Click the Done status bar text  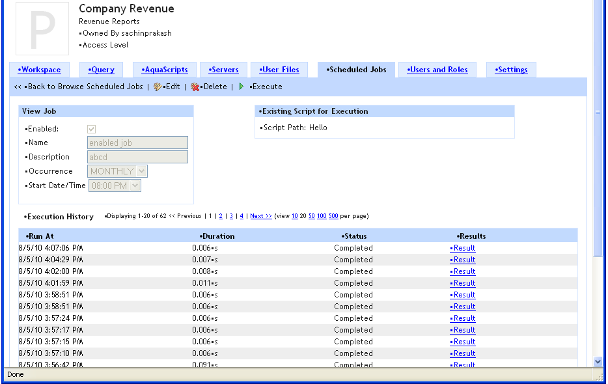16,374
